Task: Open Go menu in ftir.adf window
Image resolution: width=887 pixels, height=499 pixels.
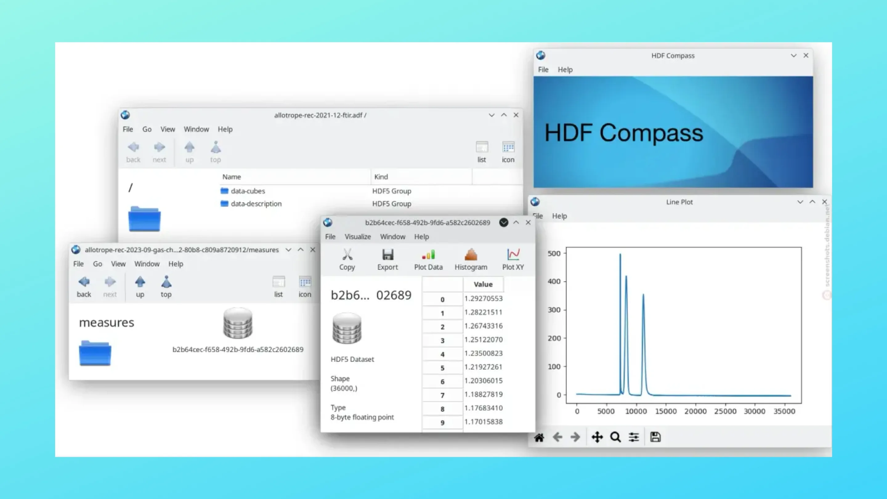Action: (x=147, y=129)
